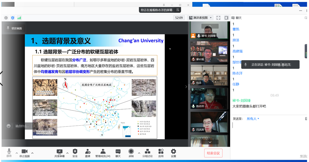Open Breakout Rooms (分组讨论)
Viewport: 309px width, 162px height.
pos(147,151)
